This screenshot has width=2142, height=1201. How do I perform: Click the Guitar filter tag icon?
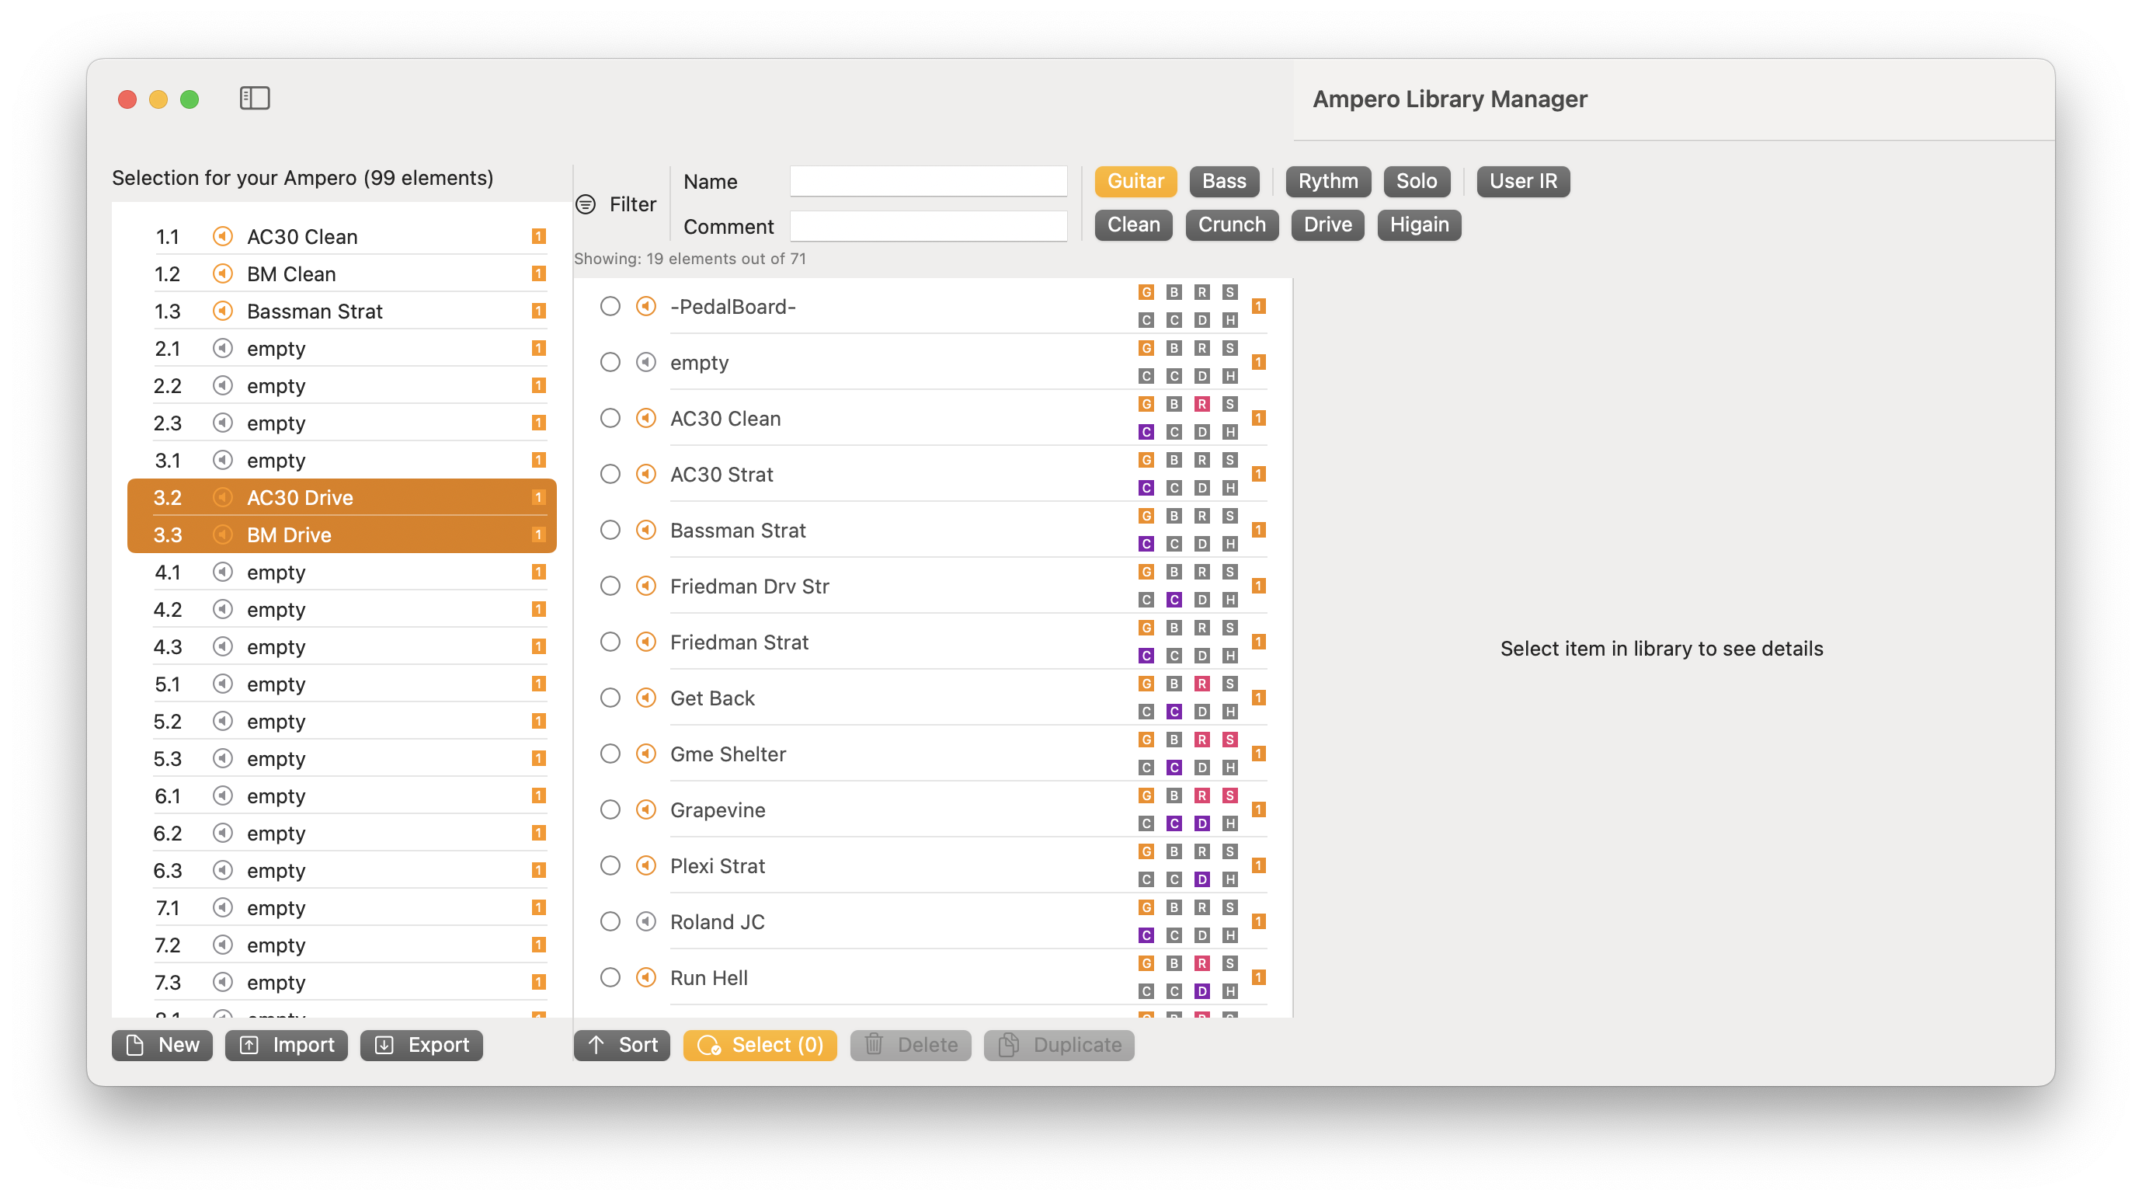pos(1135,179)
